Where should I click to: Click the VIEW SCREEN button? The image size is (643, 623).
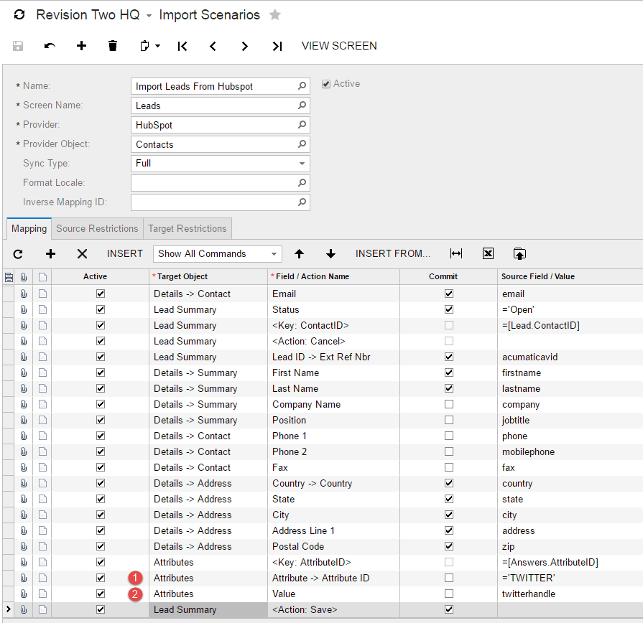(339, 45)
